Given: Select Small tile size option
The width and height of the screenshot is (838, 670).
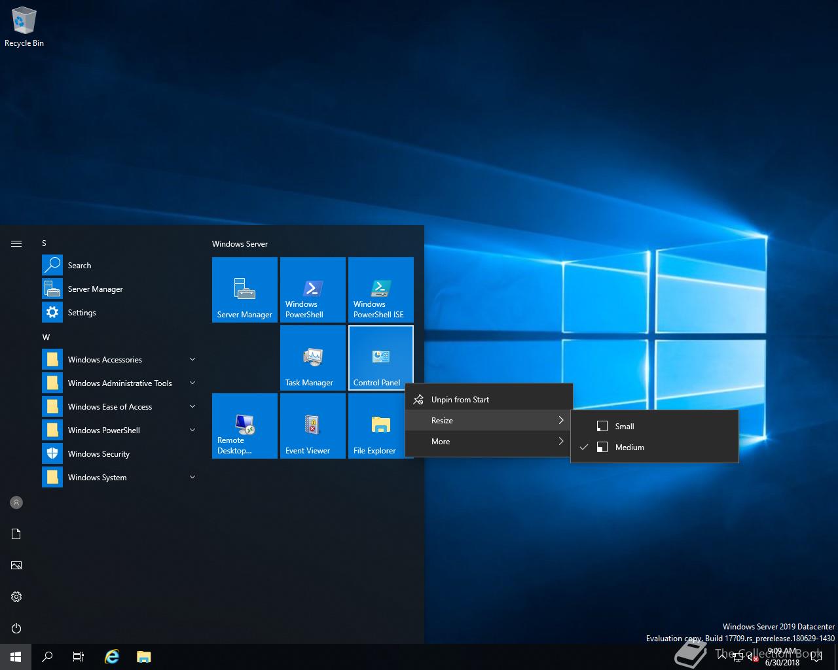Looking at the screenshot, I should [x=655, y=426].
